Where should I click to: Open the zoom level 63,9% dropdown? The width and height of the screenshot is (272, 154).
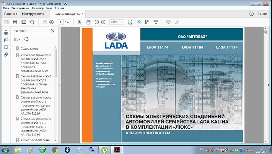point(122,22)
